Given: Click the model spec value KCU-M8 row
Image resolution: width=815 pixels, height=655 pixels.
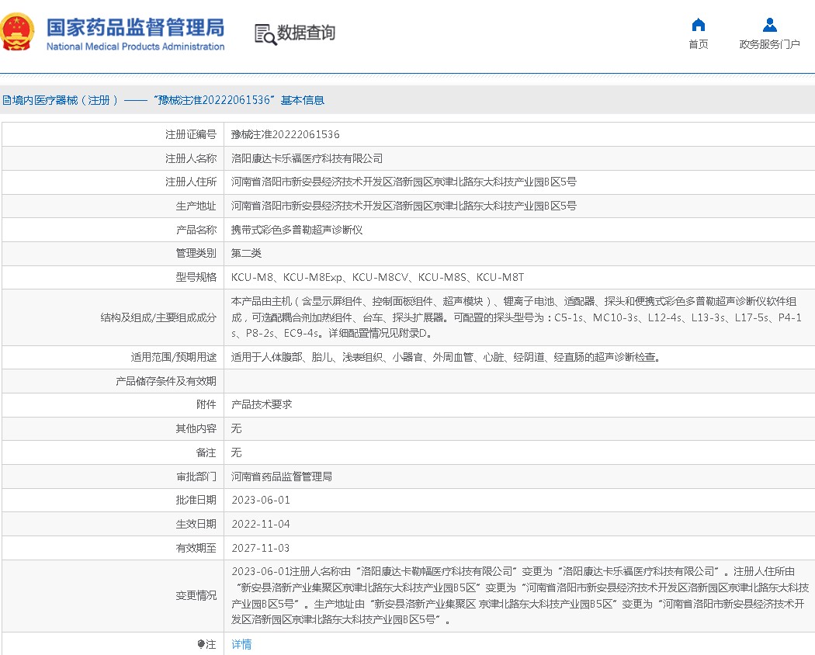Looking at the screenshot, I should coord(377,277).
